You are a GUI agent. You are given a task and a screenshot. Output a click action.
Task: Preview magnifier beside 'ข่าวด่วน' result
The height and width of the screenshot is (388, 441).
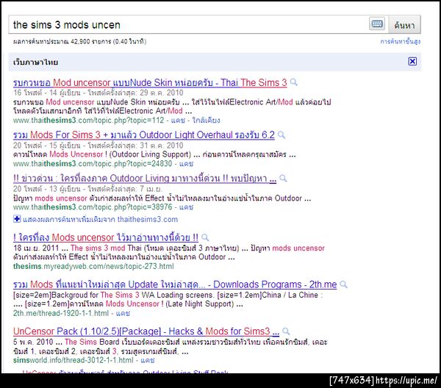[283, 179]
